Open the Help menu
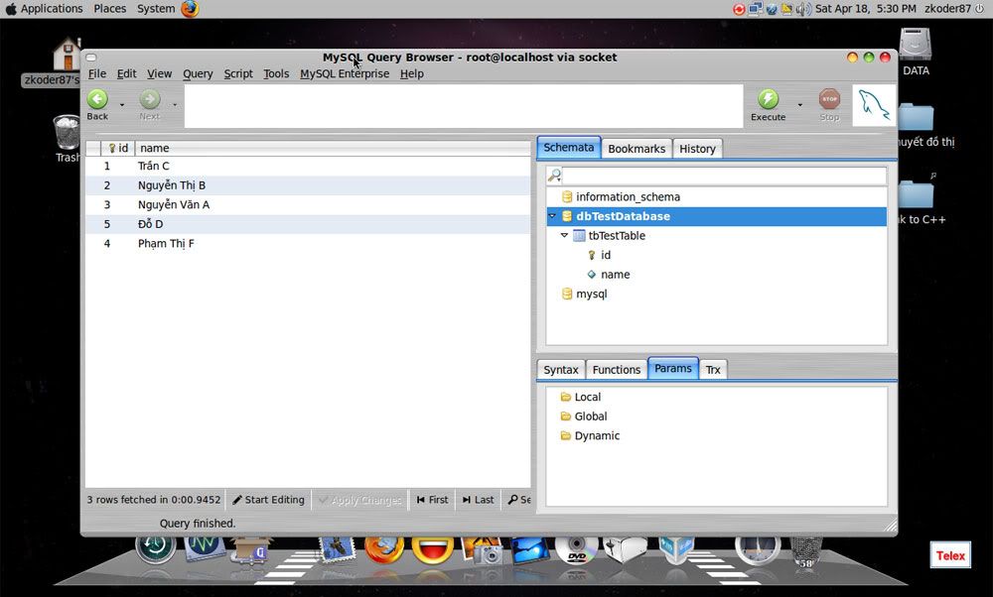This screenshot has width=993, height=597. pyautogui.click(x=412, y=73)
